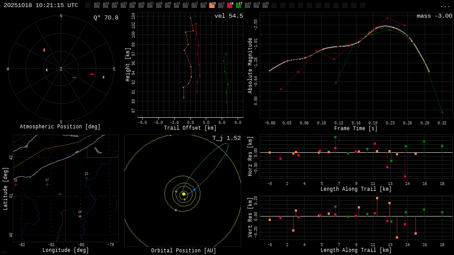The height and width of the screenshot is (255, 454).
Task: Click the UTC timestamp at top left
Action: (x=41, y=5)
